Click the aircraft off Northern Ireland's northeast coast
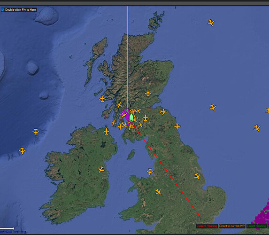This screenshot has width=269, height=235. [x=107, y=132]
